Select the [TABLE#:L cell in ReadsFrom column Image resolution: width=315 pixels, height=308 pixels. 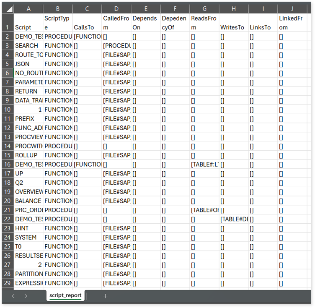click(x=204, y=164)
